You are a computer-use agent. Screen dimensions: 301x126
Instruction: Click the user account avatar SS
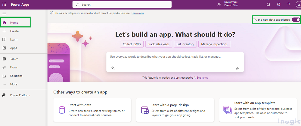pyautogui.click(x=298, y=4)
